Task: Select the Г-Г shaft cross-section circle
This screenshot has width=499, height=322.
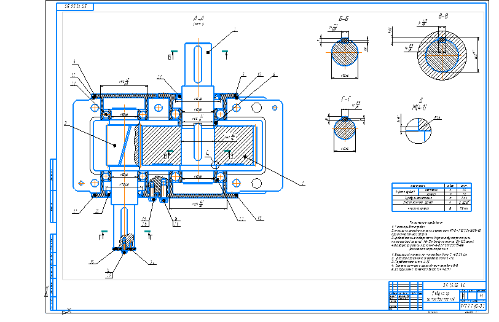Action: (x=345, y=130)
